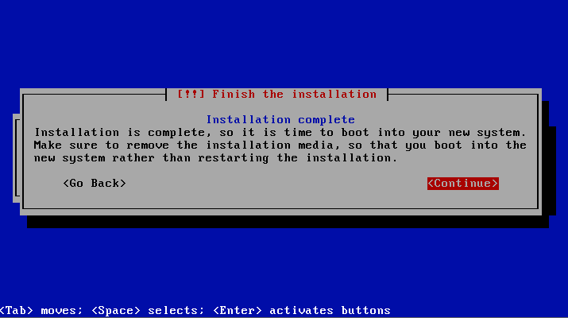The height and width of the screenshot is (318, 568).
Task: Click the red 'Finish the installation' dialog title
Action: point(294,95)
